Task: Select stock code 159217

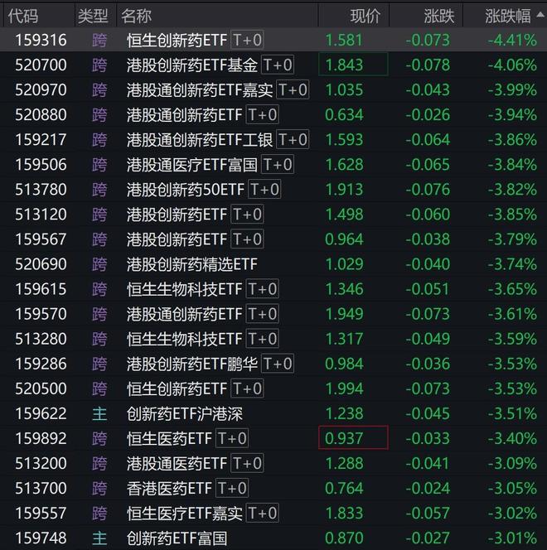Action: click(41, 140)
